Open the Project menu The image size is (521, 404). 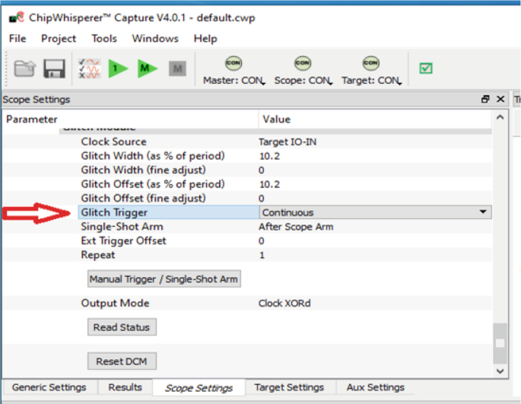coord(59,38)
